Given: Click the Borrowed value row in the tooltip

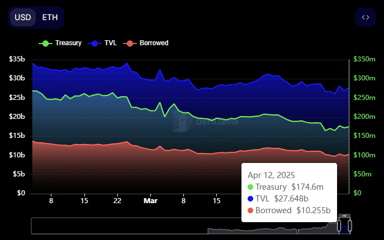Looking at the screenshot, I should (289, 210).
